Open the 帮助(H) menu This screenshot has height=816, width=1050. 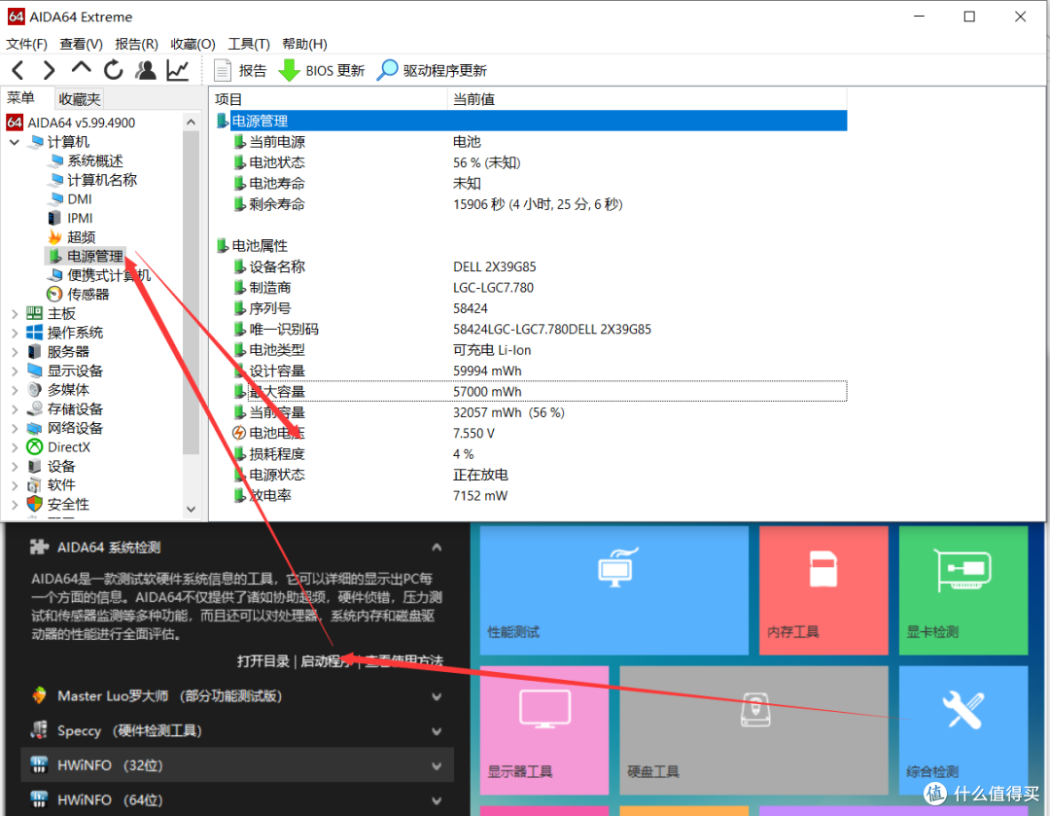click(x=304, y=44)
